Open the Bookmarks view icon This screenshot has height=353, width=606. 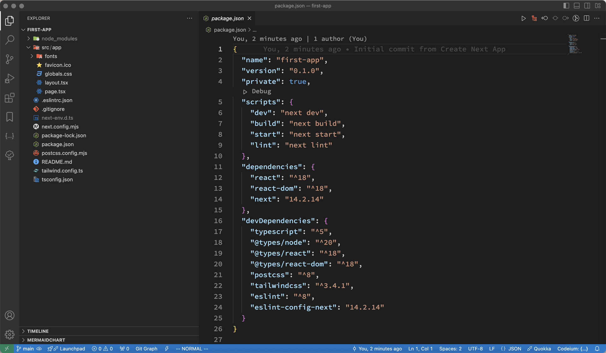tap(9, 117)
